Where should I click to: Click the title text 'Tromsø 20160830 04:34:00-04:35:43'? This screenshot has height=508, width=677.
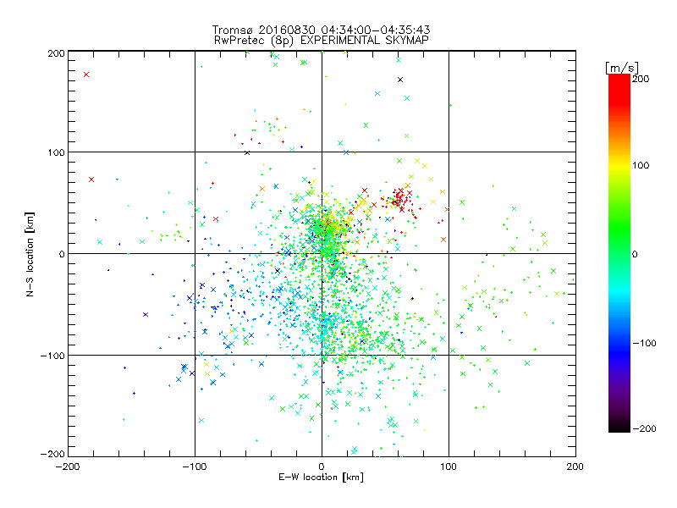pyautogui.click(x=322, y=30)
